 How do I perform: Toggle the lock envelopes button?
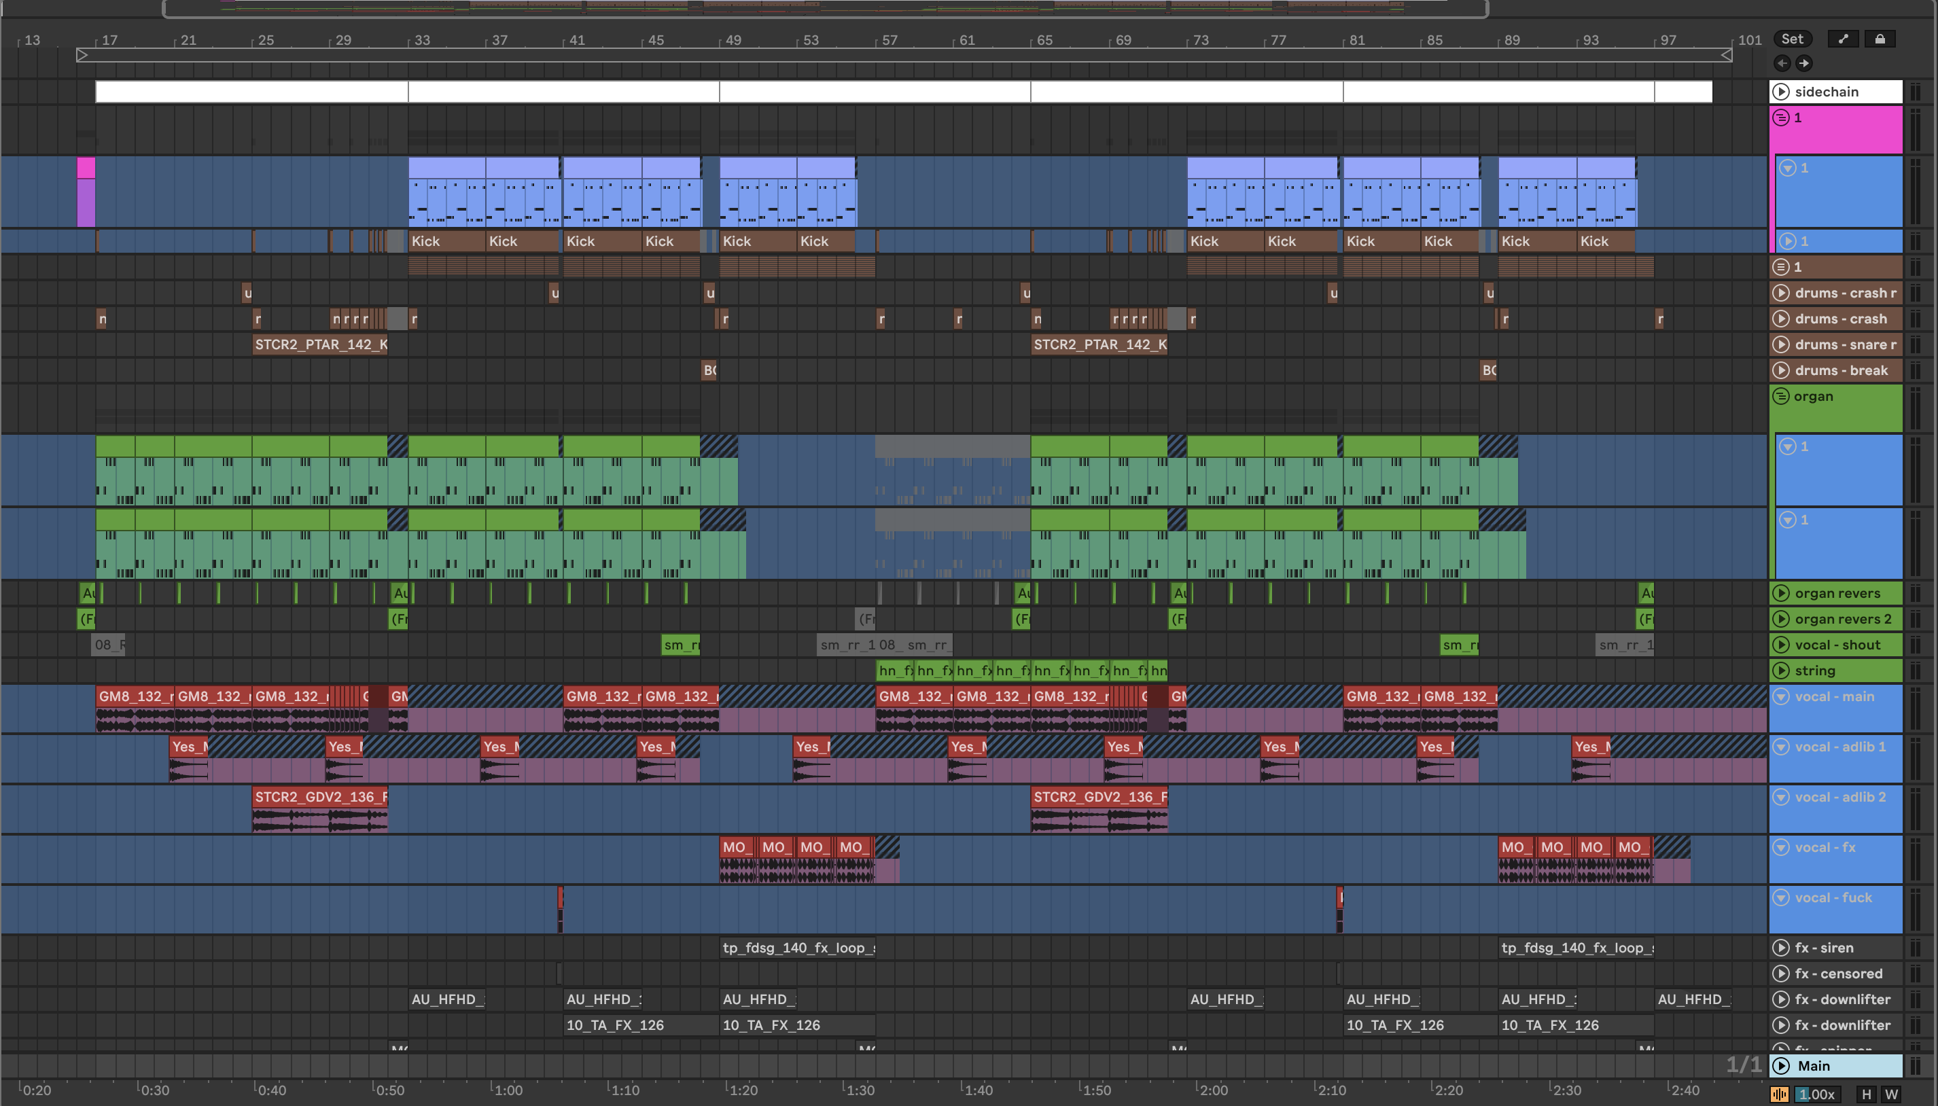point(1880,39)
